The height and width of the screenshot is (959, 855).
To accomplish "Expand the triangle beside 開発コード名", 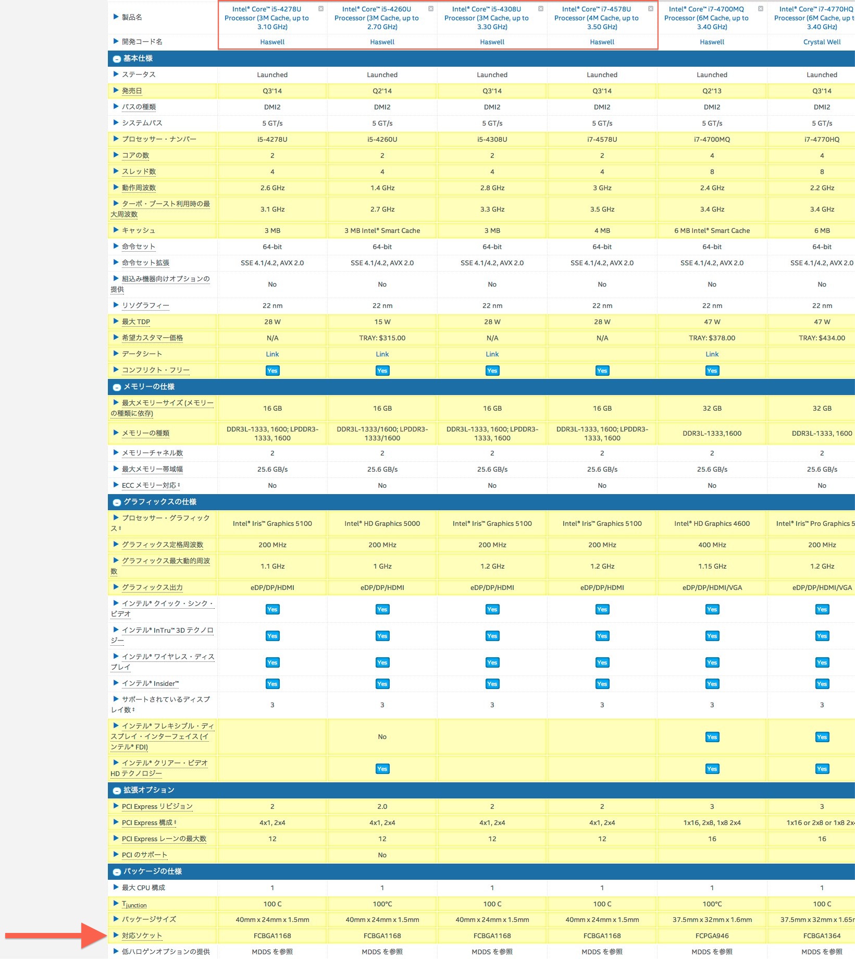I will click(x=116, y=41).
